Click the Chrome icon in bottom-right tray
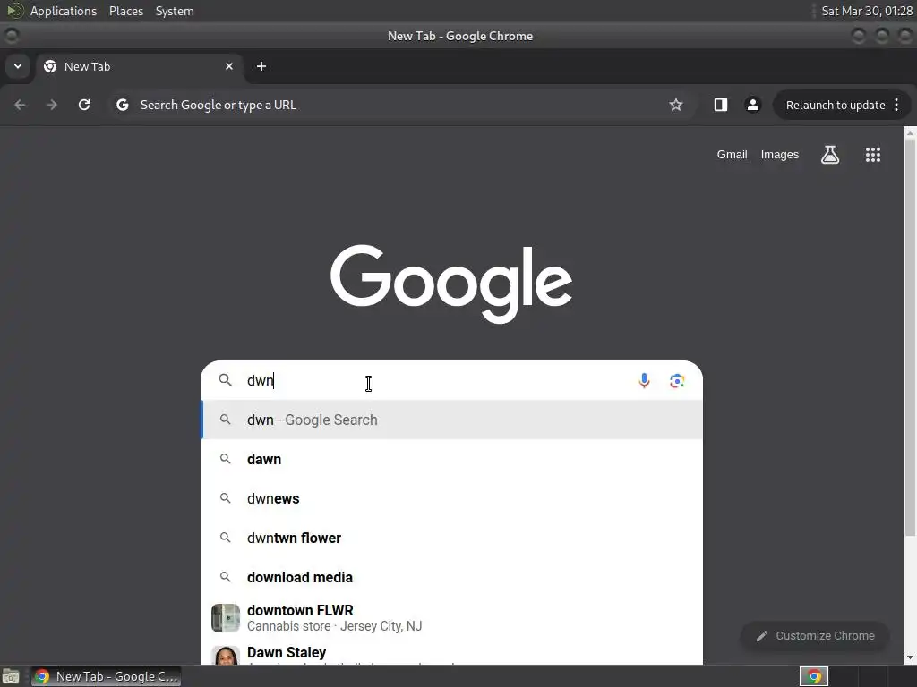Viewport: 917px width, 687px height. (813, 676)
